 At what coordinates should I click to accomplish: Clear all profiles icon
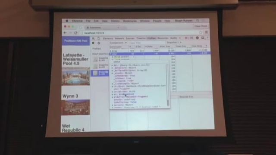pyautogui.click(x=99, y=43)
